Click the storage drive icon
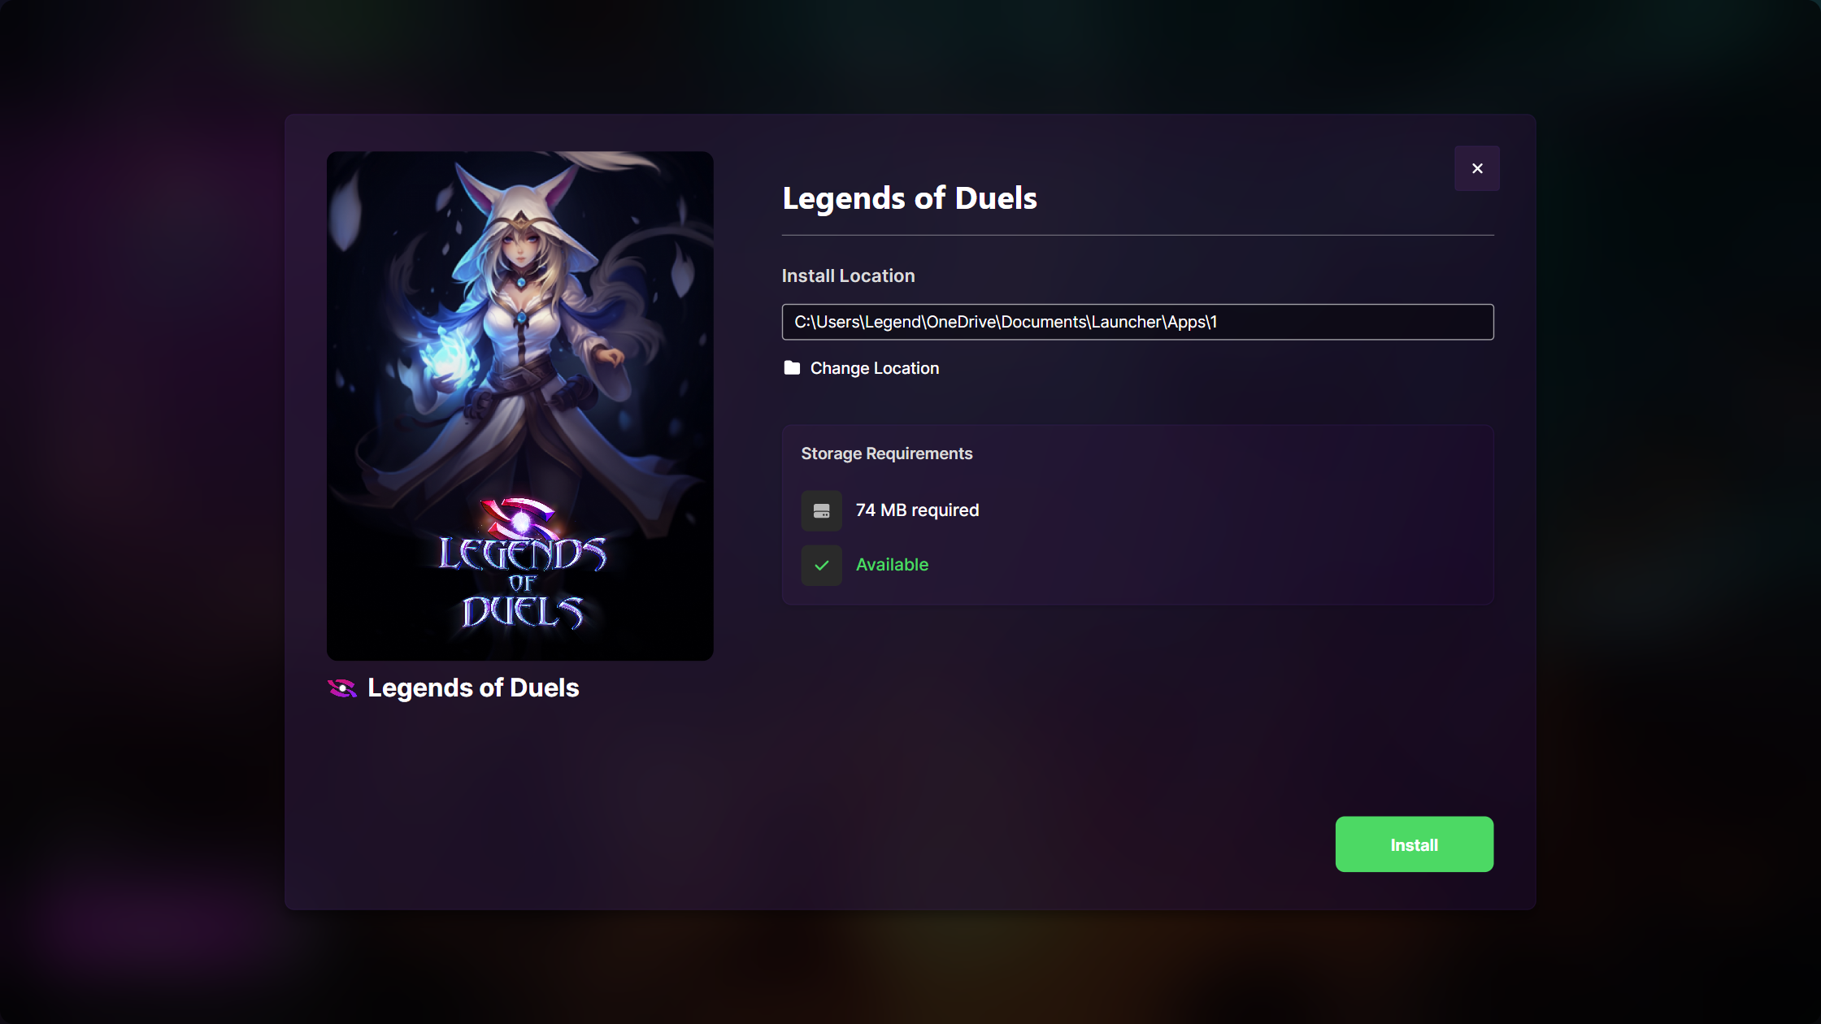The width and height of the screenshot is (1821, 1024). click(x=822, y=510)
